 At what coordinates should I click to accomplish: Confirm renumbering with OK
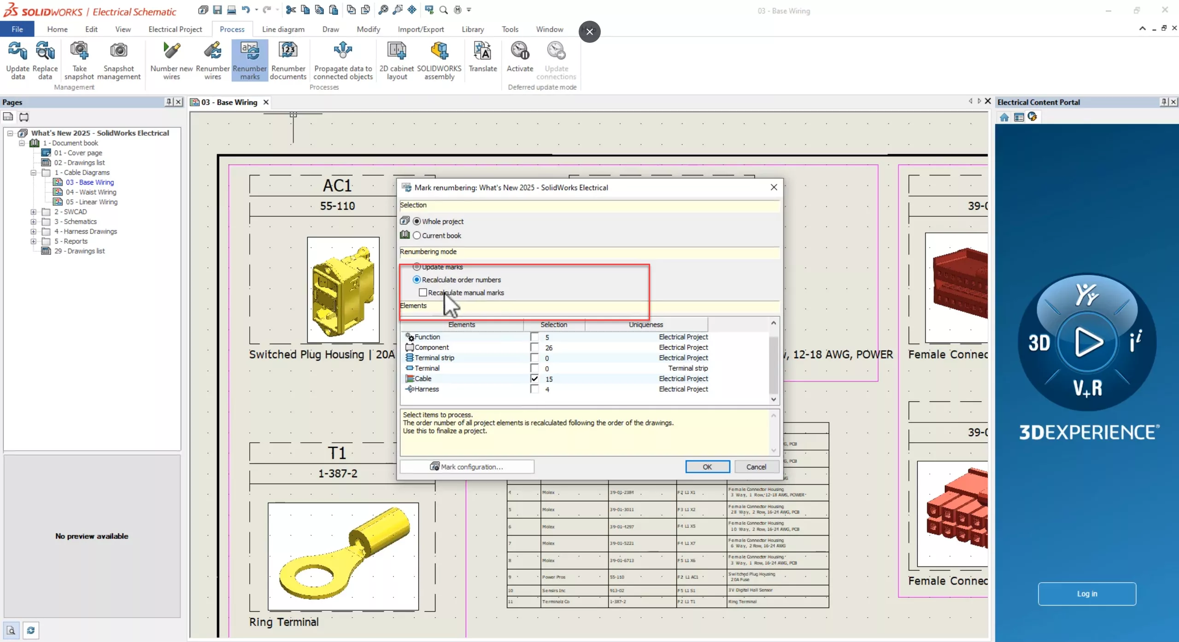(x=707, y=467)
